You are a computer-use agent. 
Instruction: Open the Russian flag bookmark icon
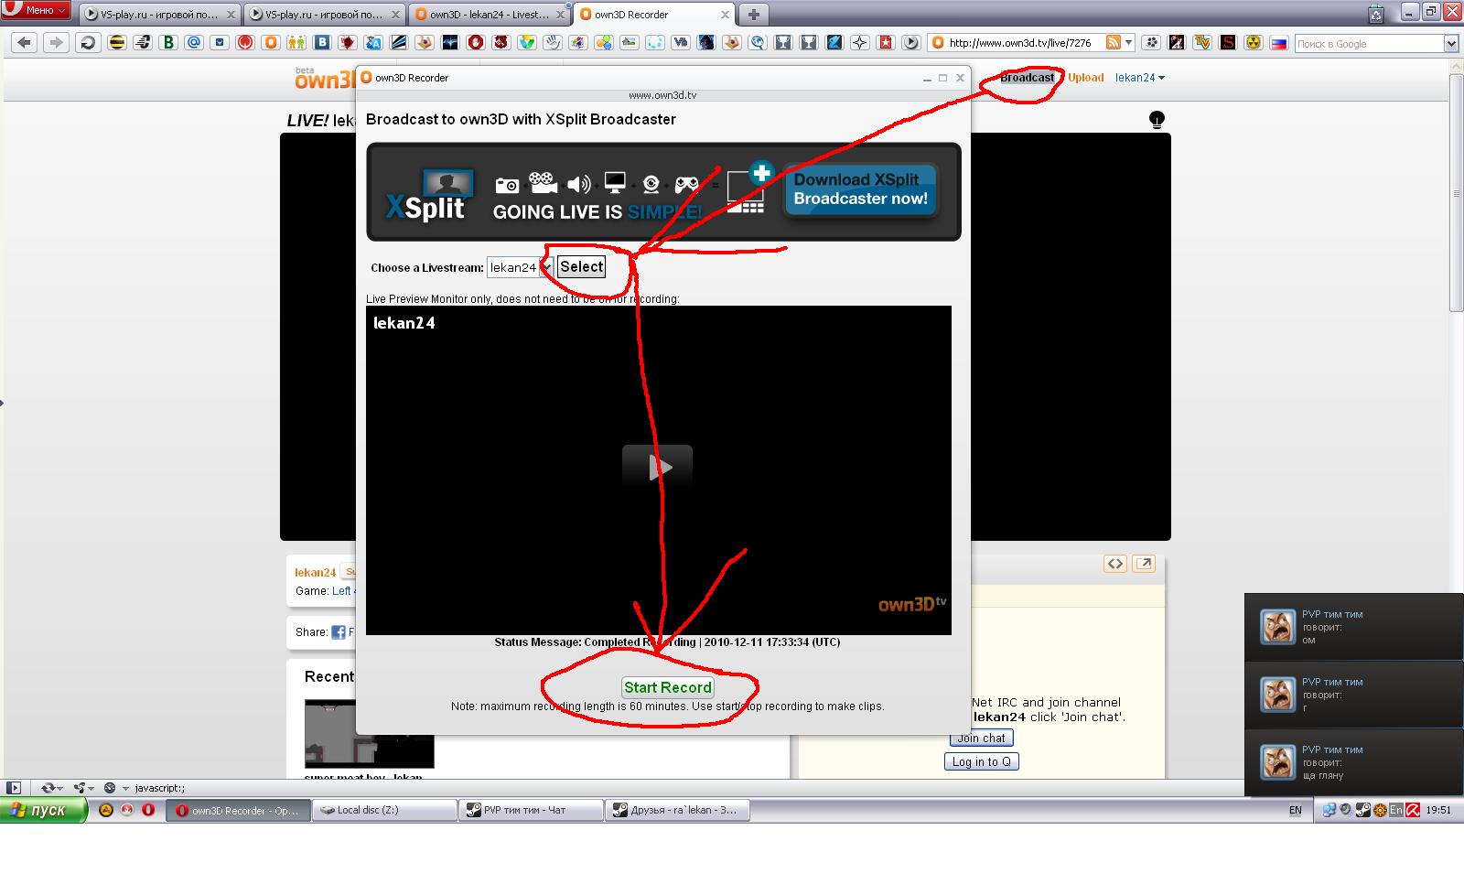point(1279,42)
